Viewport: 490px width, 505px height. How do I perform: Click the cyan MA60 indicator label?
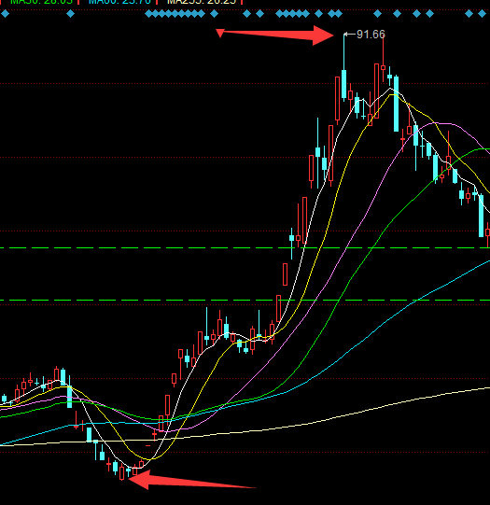(119, 2)
